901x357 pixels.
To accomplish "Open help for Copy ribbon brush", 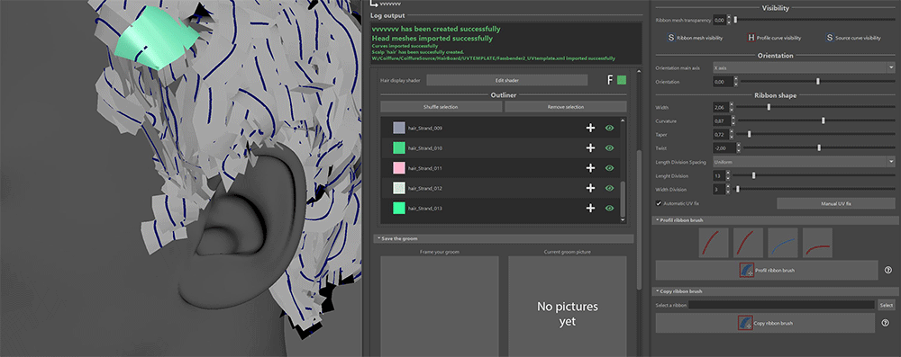I will point(886,323).
